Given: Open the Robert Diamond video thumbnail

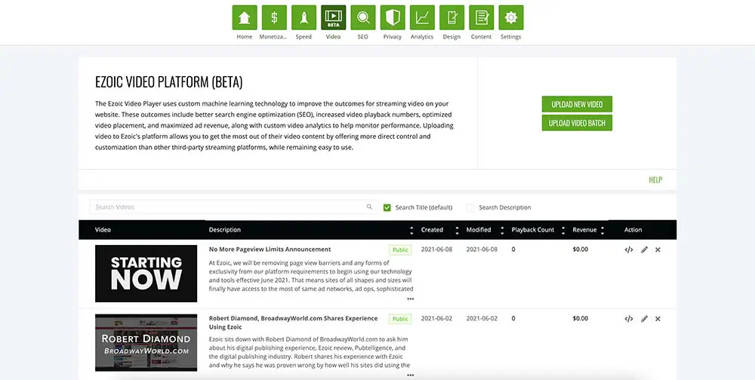Looking at the screenshot, I should [x=146, y=342].
